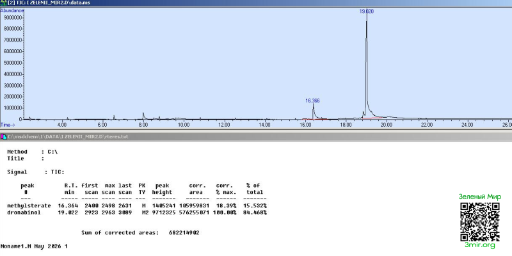
Task: Click the Time--> axis label
Action: click(x=8, y=125)
